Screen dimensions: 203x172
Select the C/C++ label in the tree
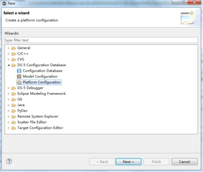pos(23,54)
